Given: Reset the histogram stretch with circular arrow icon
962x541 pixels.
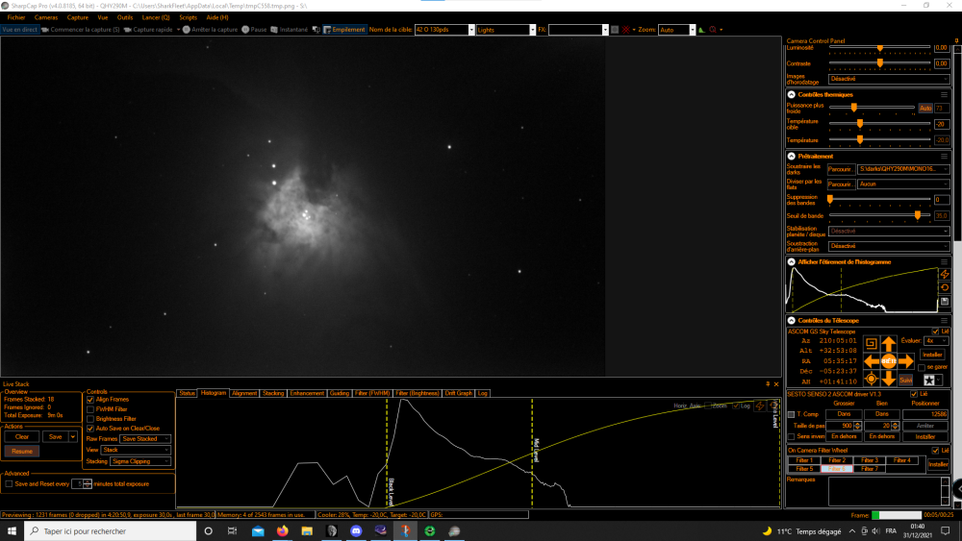Looking at the screenshot, I should point(945,288).
